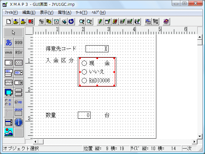Select the ABC combo box tool

(x=19, y=73)
